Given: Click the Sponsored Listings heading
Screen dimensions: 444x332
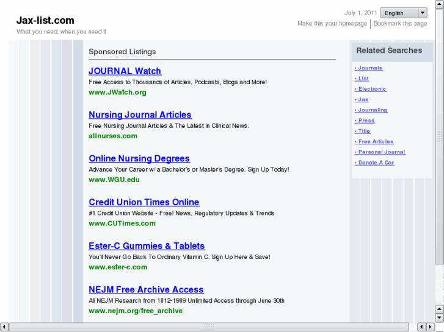Looking at the screenshot, I should coord(122,52).
